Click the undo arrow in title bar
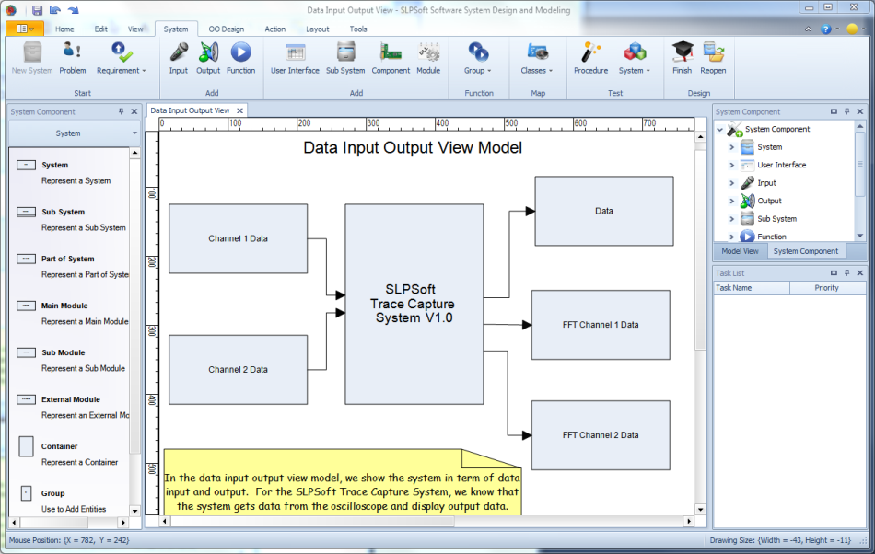The image size is (875, 554). click(54, 10)
